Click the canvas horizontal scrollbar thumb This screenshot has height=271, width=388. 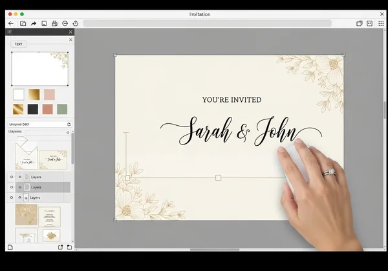click(x=215, y=250)
